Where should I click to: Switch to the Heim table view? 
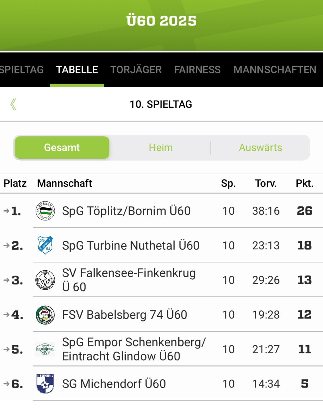click(x=161, y=148)
